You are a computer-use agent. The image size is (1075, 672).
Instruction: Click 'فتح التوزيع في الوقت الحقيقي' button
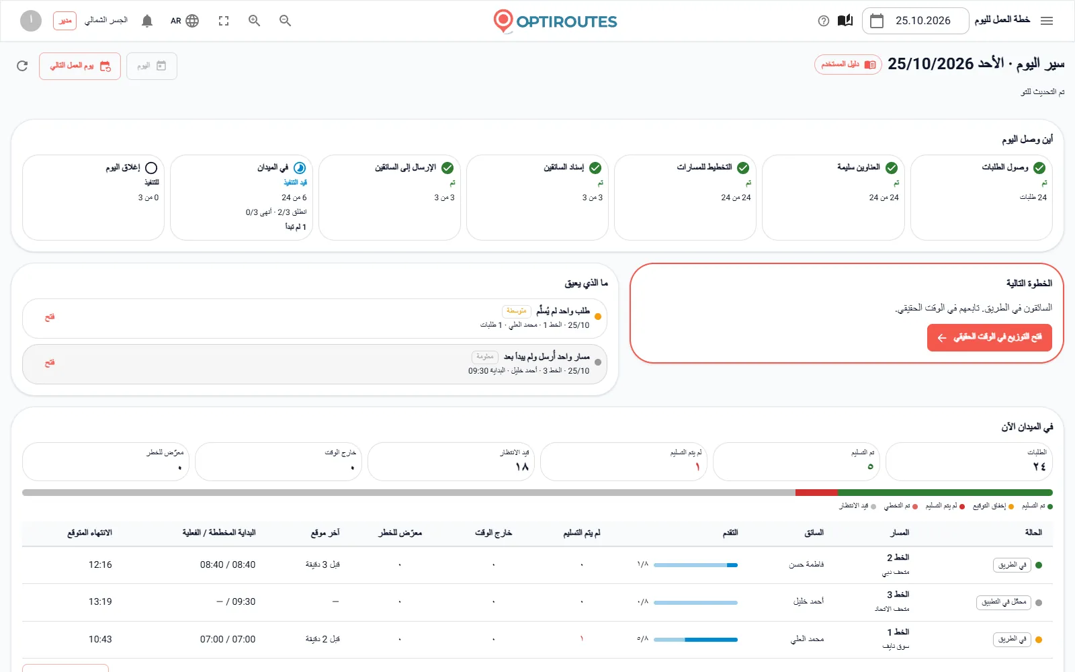click(x=990, y=337)
